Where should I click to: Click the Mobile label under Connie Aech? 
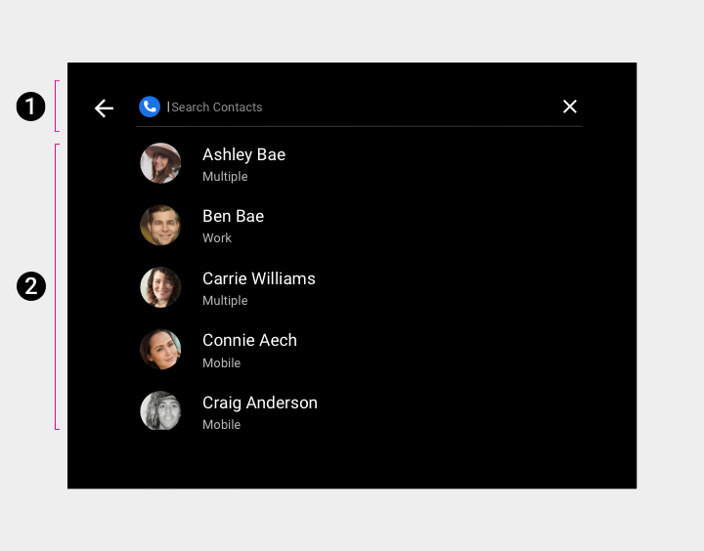(x=221, y=363)
